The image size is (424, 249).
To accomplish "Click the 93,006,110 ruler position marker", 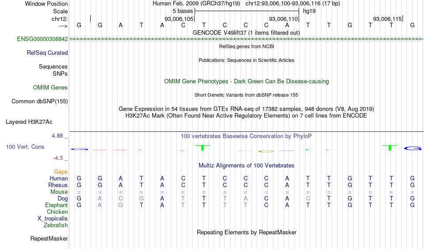I will [x=283, y=19].
